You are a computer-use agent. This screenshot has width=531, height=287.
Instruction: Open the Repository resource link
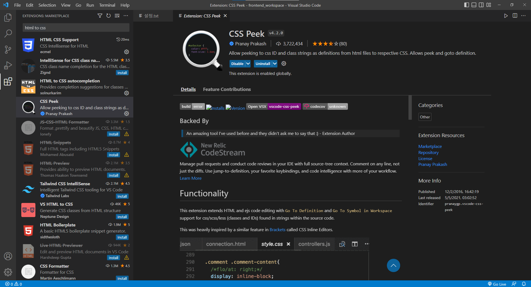pos(428,152)
